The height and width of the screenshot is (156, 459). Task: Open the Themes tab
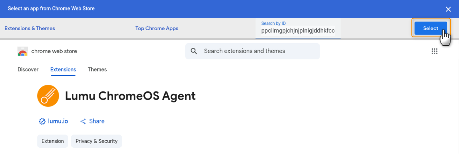pos(97,70)
